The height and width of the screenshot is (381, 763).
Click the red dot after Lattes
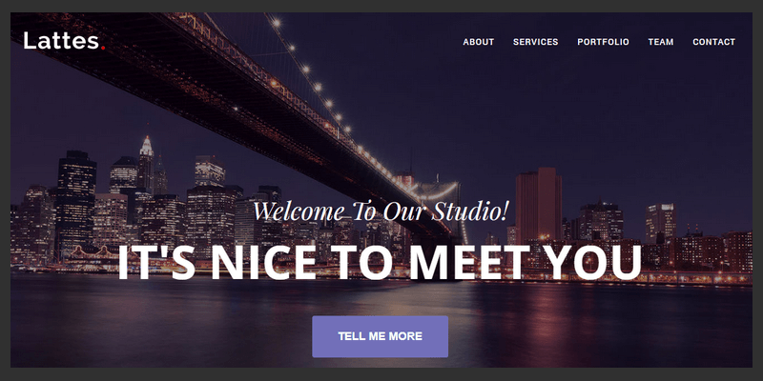click(x=103, y=47)
